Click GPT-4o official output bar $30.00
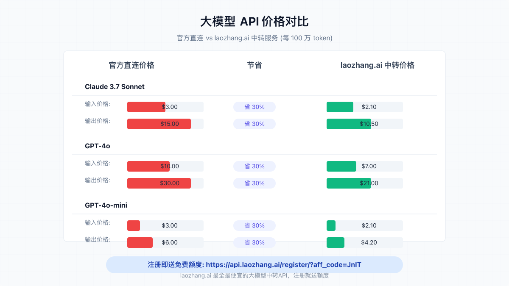 pyautogui.click(x=165, y=183)
